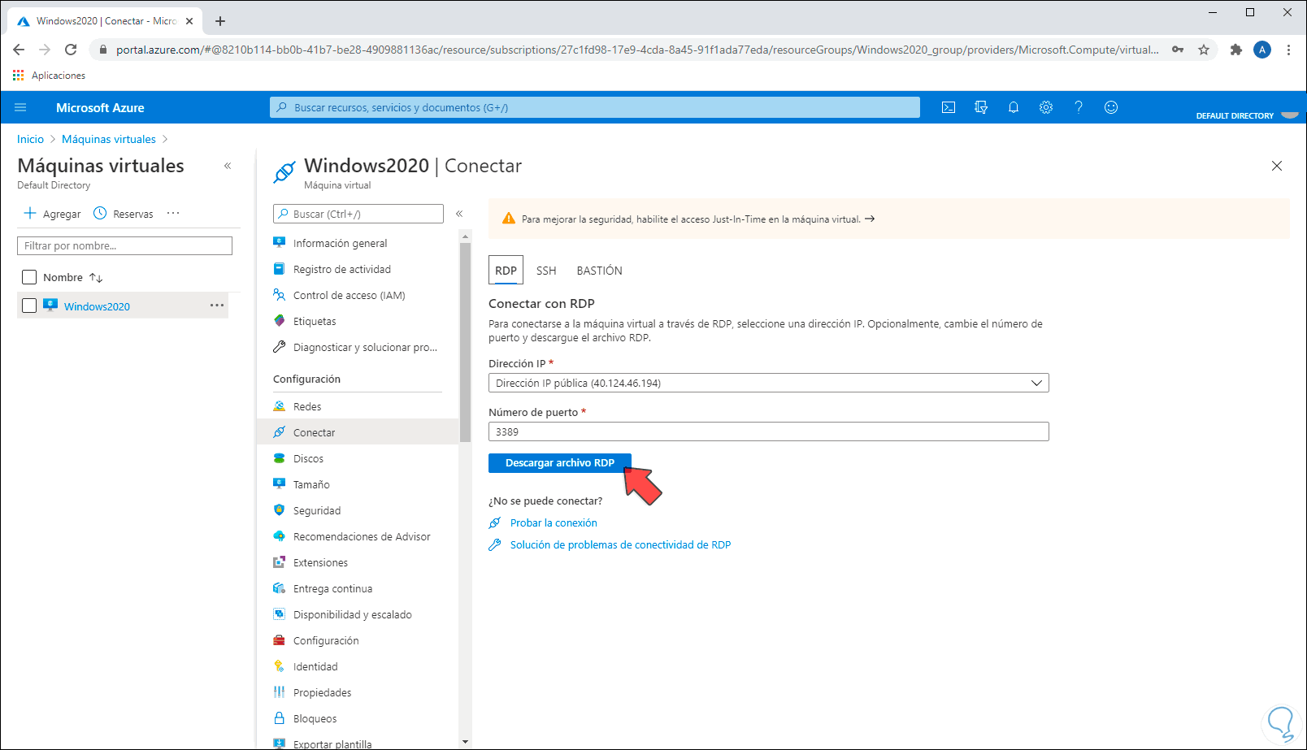Open Chrome profile avatar A

1262,50
